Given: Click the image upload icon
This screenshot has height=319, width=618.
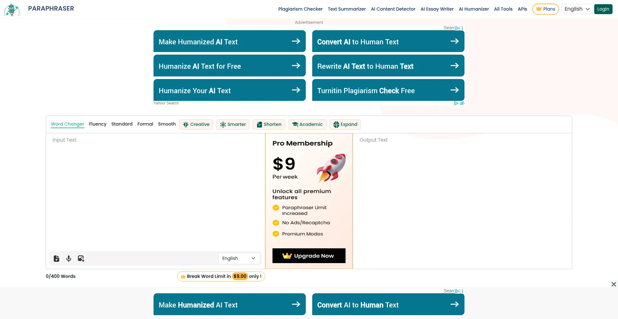Looking at the screenshot, I should [81, 259].
